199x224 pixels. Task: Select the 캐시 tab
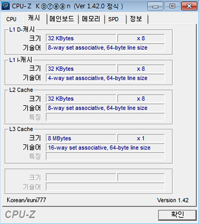pyautogui.click(x=35, y=18)
